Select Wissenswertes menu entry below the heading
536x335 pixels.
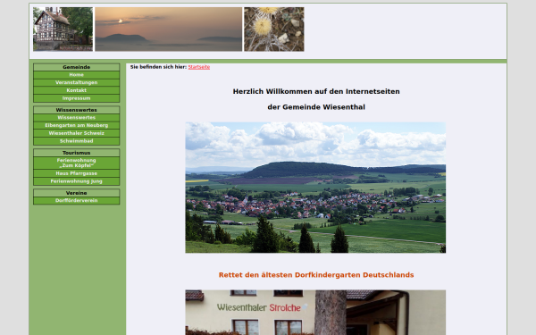pyautogui.click(x=76, y=118)
